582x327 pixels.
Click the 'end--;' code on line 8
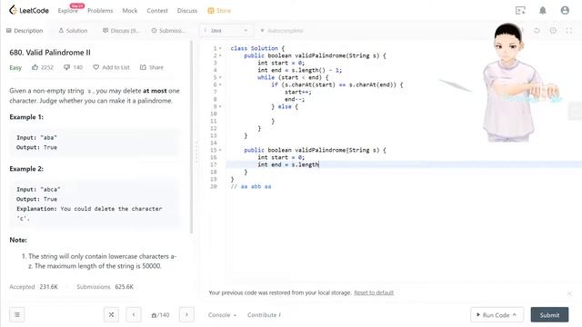coord(295,99)
